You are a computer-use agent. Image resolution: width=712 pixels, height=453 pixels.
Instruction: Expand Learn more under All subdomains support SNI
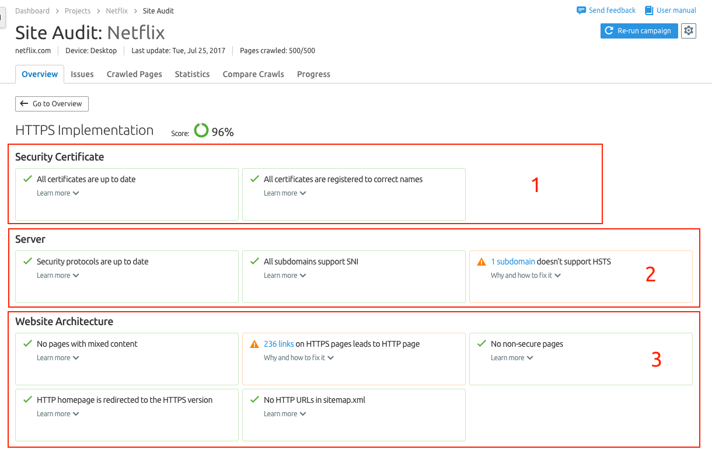tap(285, 276)
